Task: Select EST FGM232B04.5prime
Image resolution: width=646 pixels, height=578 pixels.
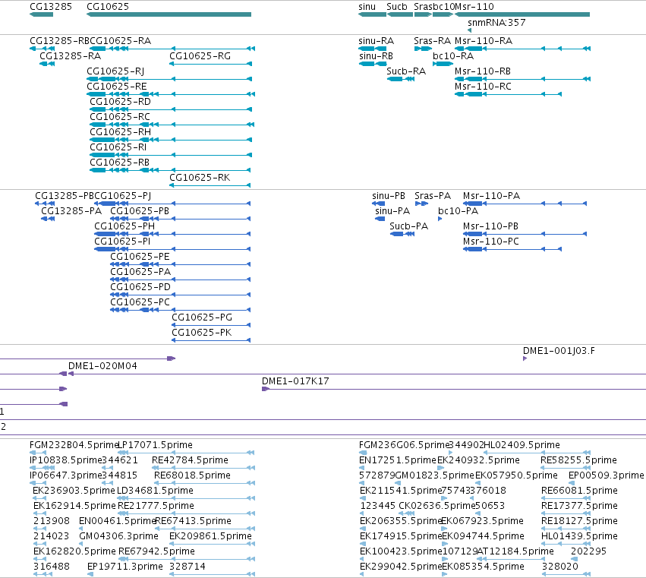Action: (38, 453)
